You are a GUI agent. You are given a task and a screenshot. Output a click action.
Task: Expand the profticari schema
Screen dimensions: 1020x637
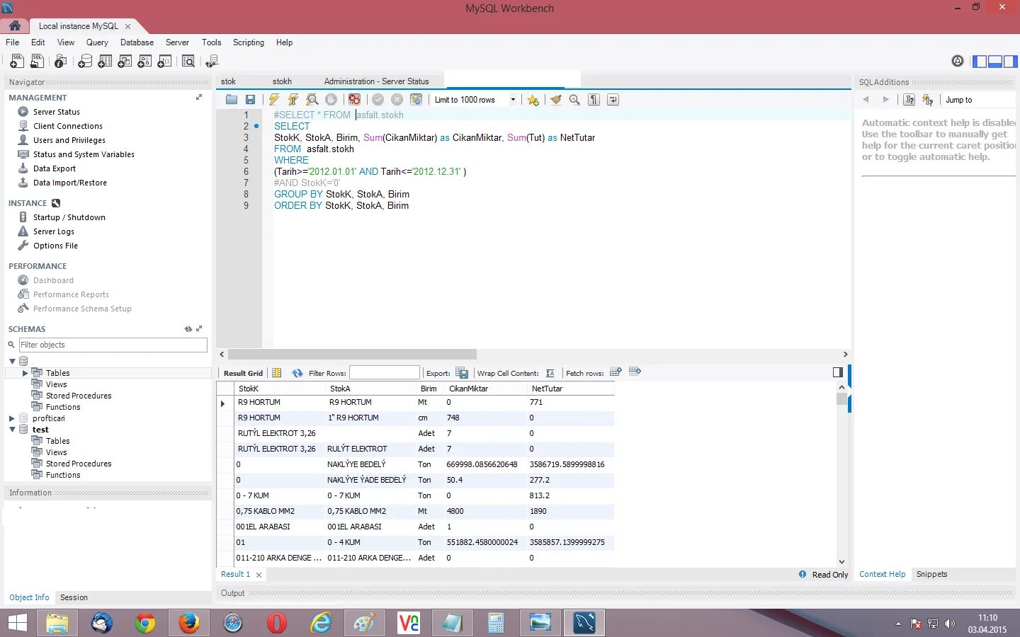tap(12, 418)
